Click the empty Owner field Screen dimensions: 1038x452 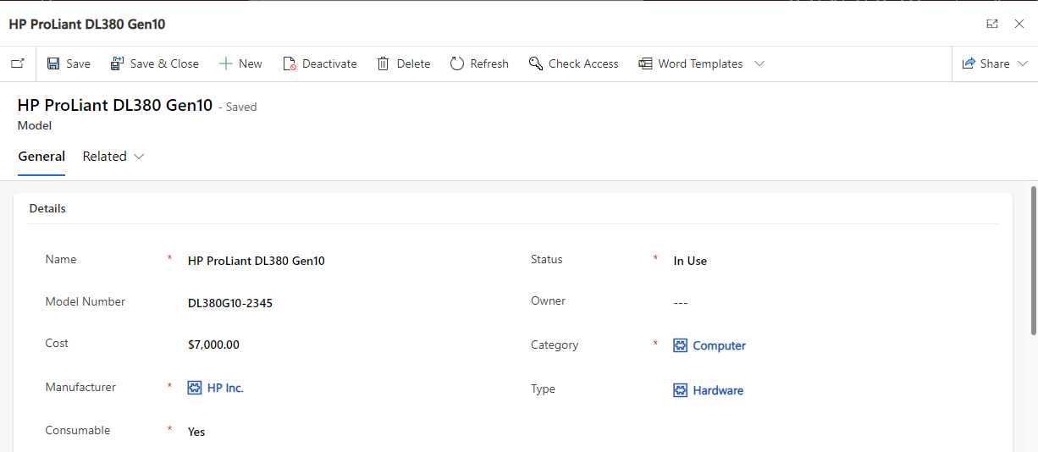pyautogui.click(x=681, y=303)
